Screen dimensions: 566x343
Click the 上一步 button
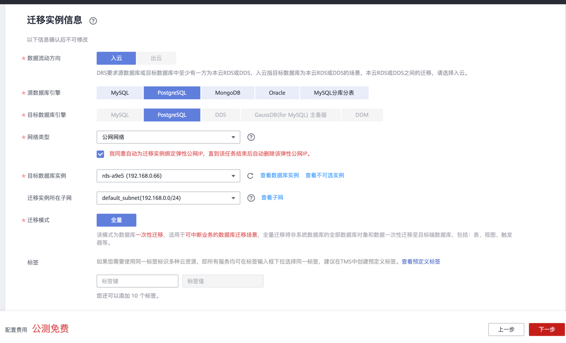506,329
